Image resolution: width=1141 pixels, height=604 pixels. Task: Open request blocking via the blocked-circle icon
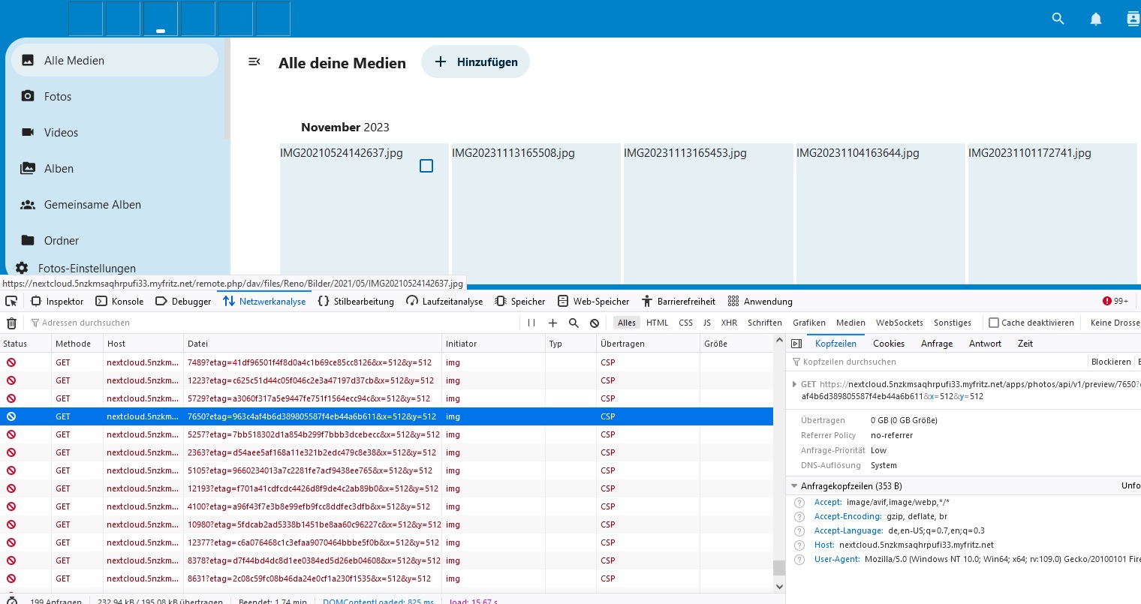tap(595, 323)
